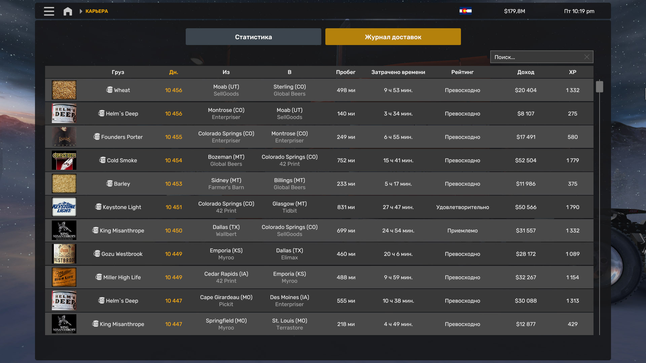Sort by the Пробег column header
The width and height of the screenshot is (646, 363).
tap(346, 72)
